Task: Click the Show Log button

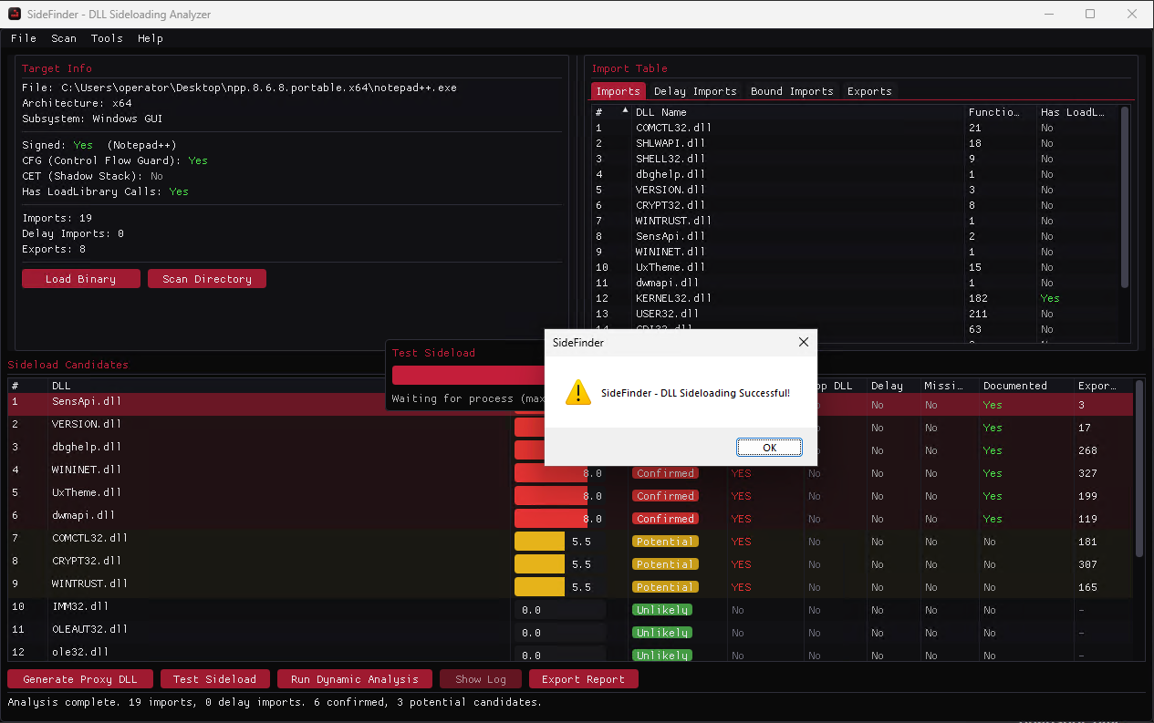Action: pos(481,679)
